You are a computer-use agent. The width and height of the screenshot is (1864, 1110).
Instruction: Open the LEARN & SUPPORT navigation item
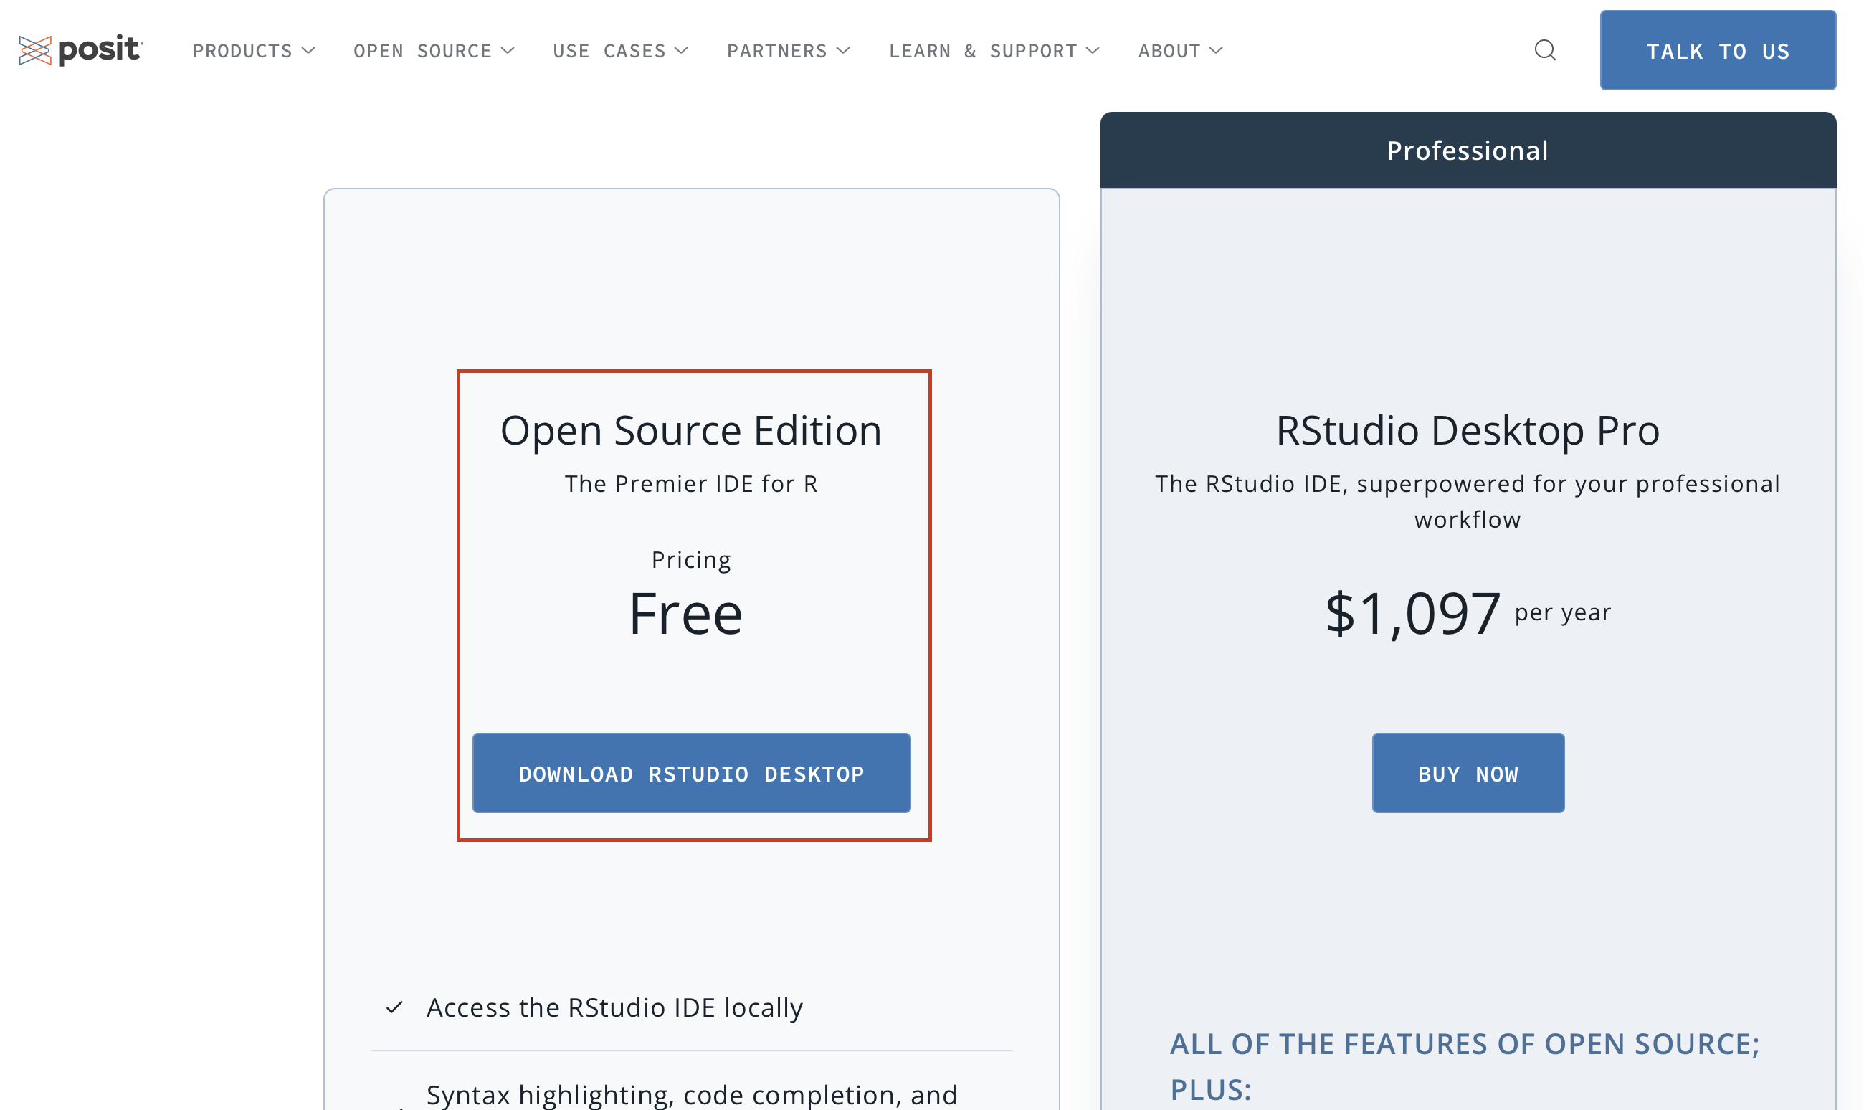point(983,51)
